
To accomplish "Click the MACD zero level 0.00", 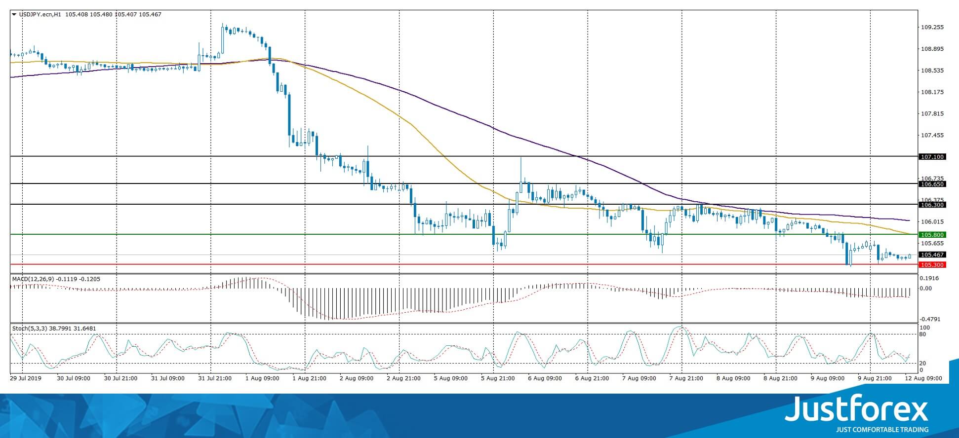I will 926,288.
